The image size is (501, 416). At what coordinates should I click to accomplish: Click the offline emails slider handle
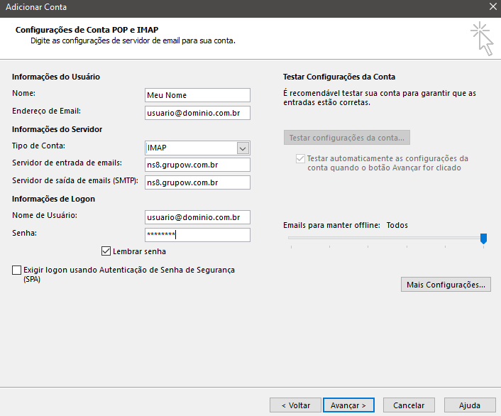click(x=483, y=239)
